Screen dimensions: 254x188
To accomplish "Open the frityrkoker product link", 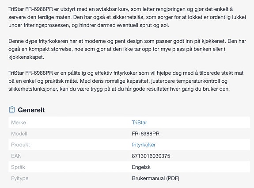I will click(144, 145).
